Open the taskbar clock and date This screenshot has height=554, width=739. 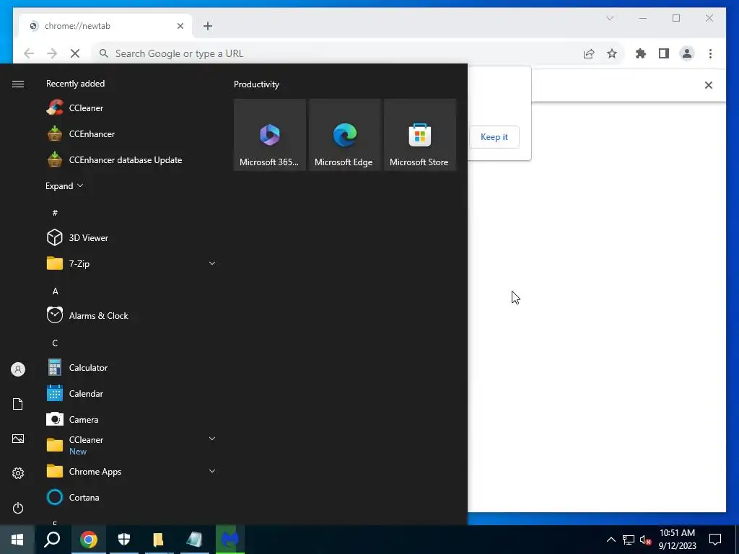pyautogui.click(x=677, y=540)
